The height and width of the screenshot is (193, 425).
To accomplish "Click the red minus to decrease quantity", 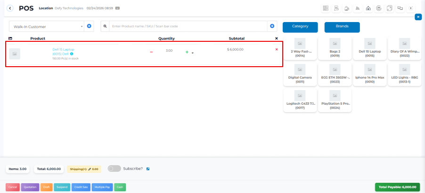I will [x=151, y=52].
